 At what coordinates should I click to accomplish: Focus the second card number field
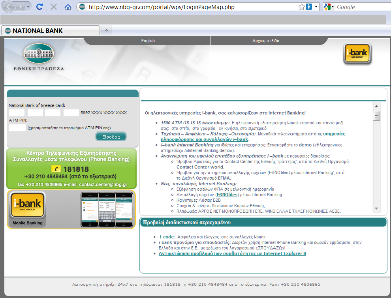tap(35, 112)
